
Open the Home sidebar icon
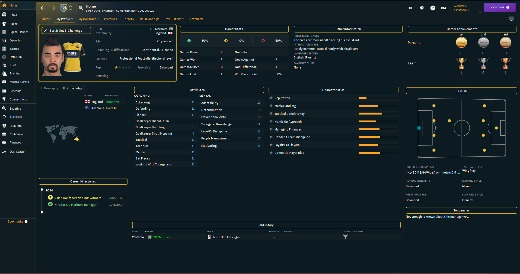pos(4,5)
